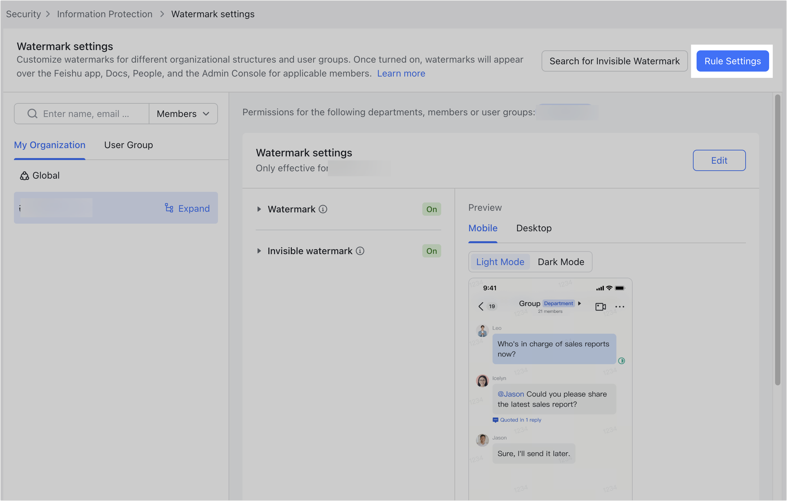Expand the Watermark settings section

[260, 209]
